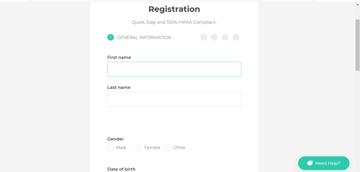Go to step 3 circle
The height and width of the screenshot is (172, 360).
(214, 37)
